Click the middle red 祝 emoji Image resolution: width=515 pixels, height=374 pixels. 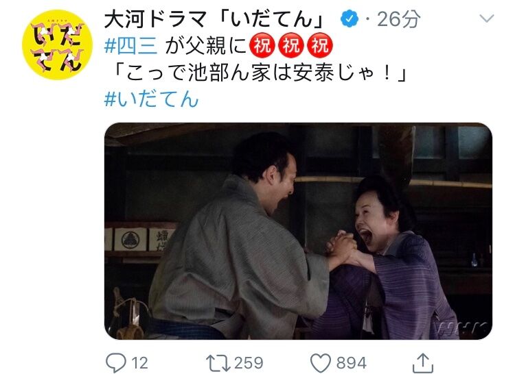coord(291,45)
